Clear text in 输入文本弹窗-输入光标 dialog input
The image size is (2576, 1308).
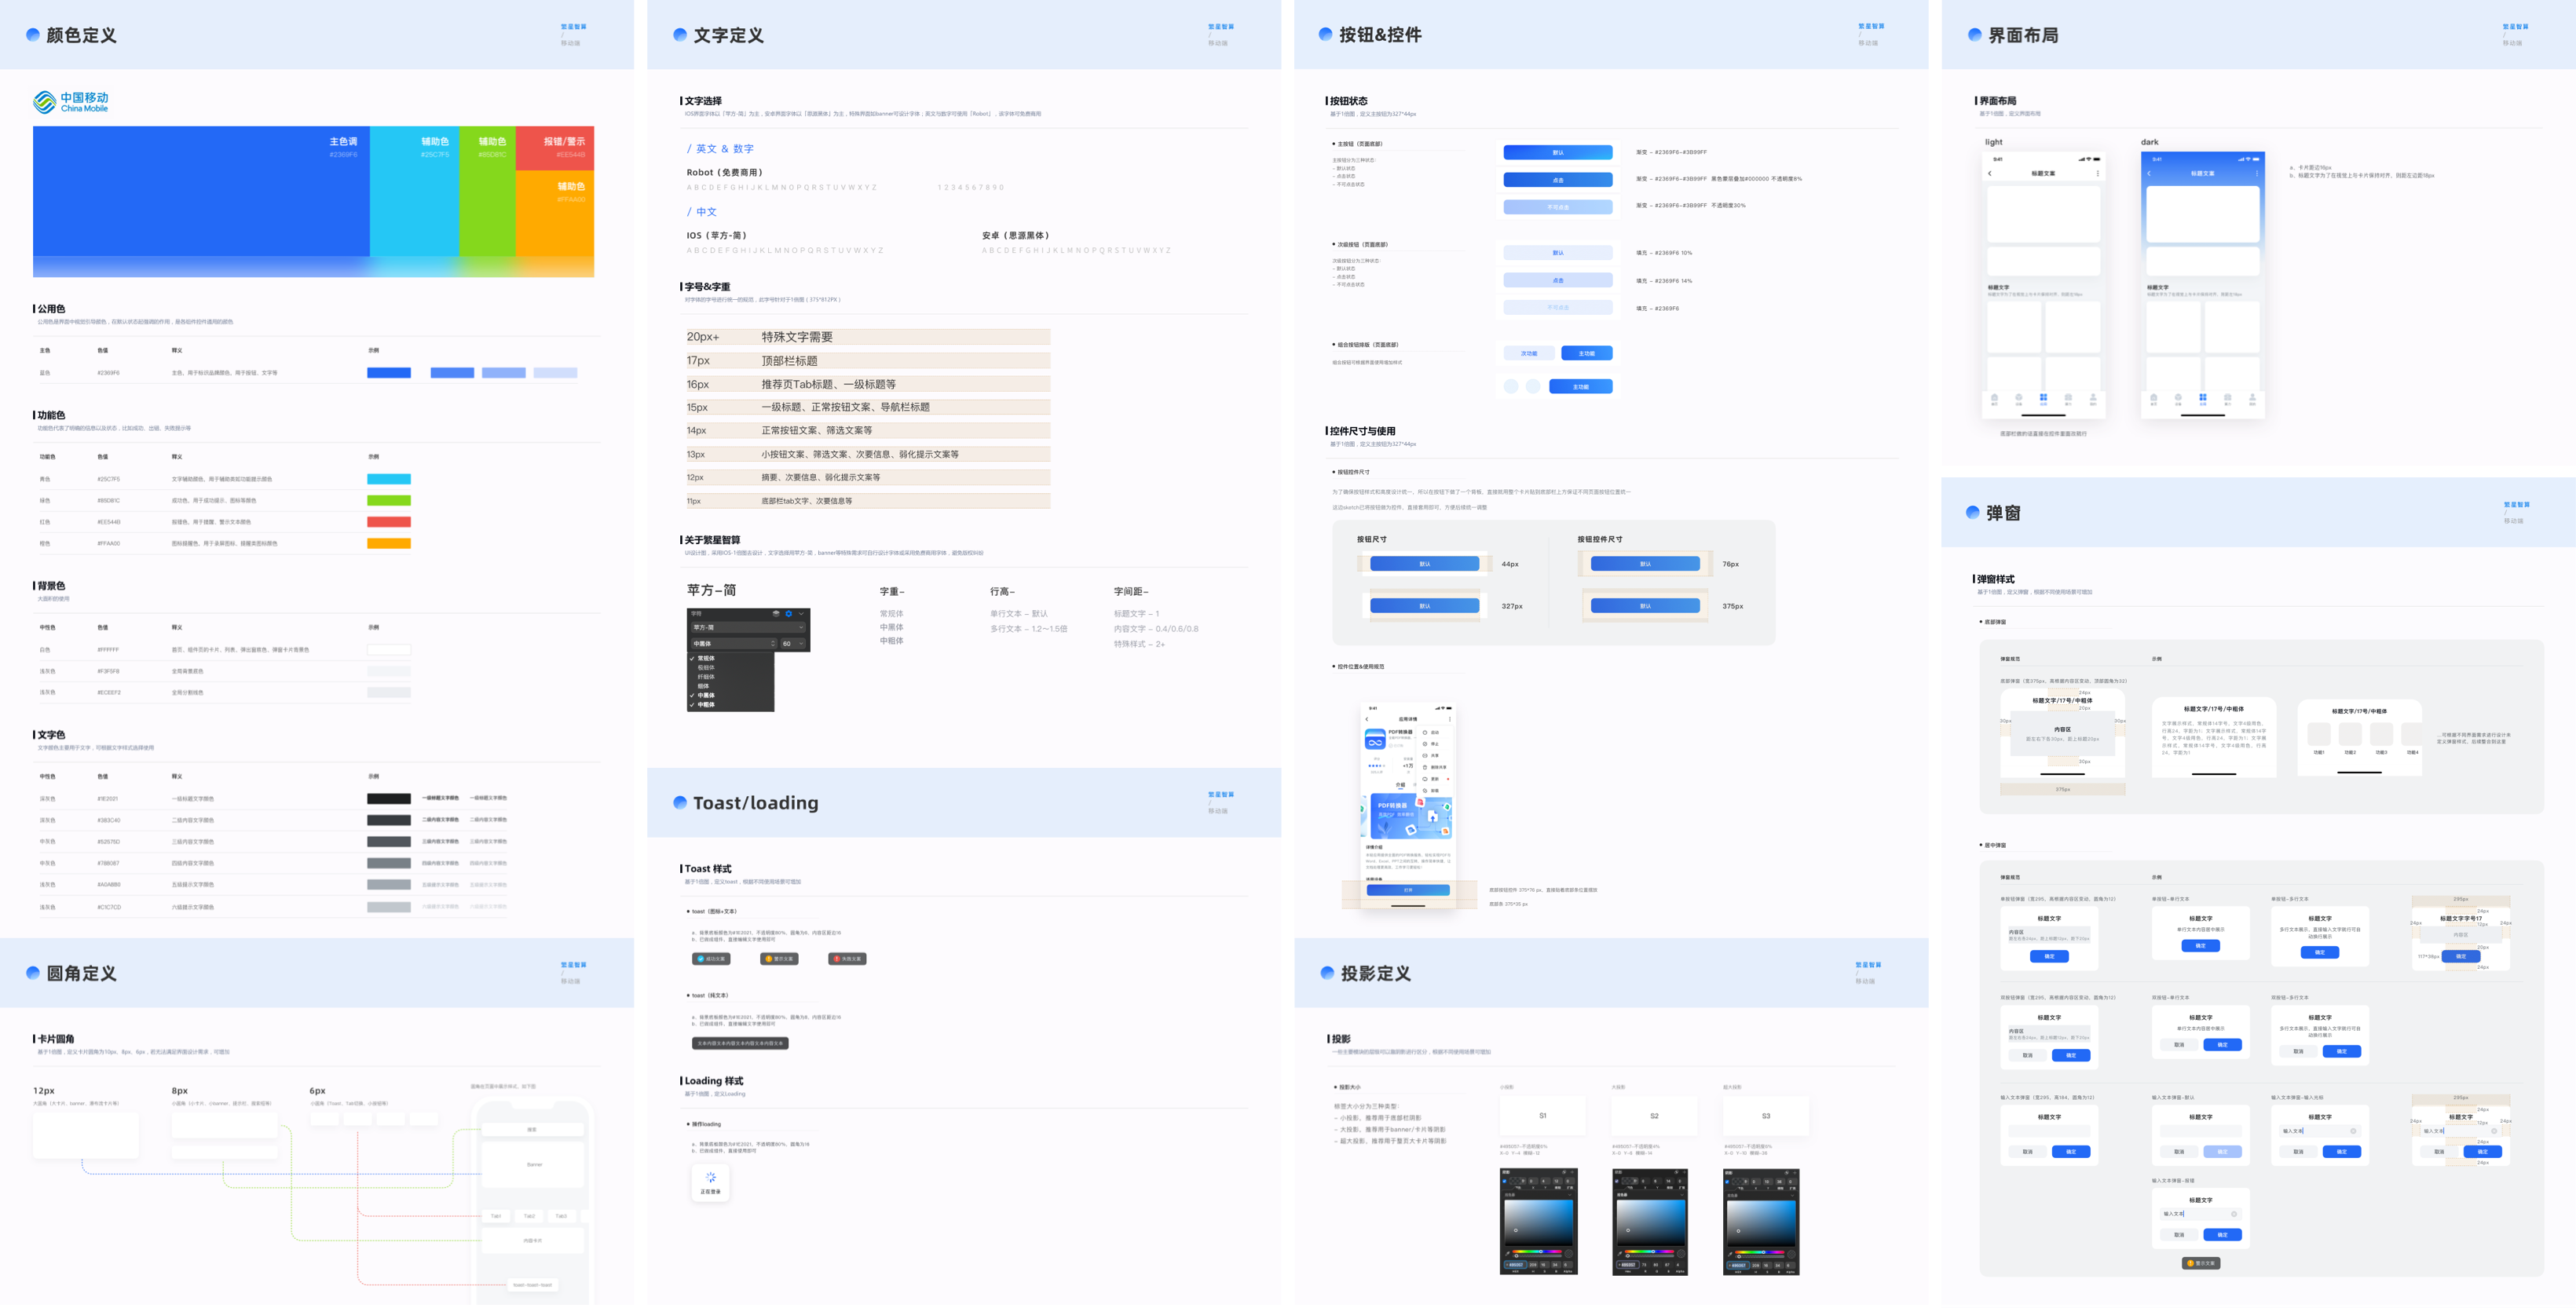tap(2354, 1131)
